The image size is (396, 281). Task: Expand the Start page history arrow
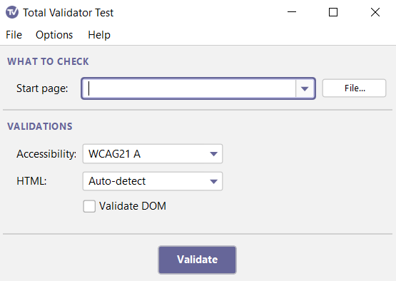click(305, 88)
